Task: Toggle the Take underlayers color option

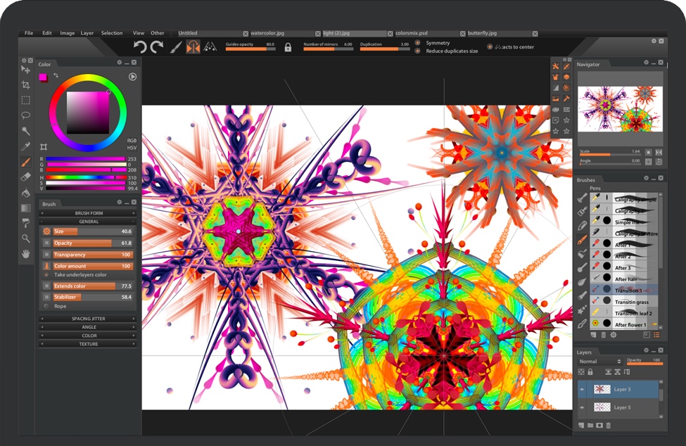Action: 46,275
